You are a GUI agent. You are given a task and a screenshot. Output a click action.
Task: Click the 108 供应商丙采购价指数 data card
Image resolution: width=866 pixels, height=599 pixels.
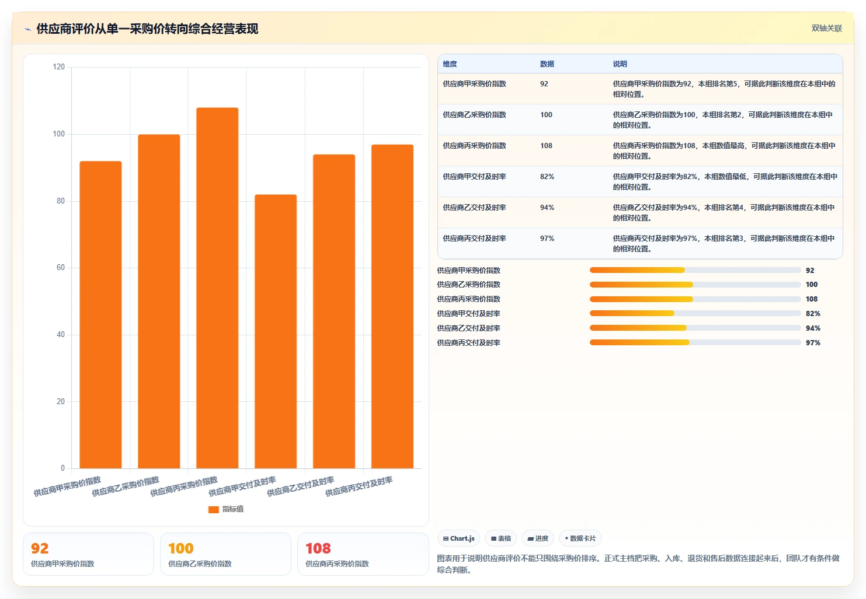click(363, 554)
